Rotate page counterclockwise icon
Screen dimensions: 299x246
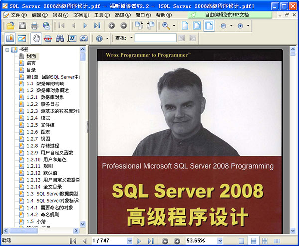pyautogui.click(x=150, y=26)
